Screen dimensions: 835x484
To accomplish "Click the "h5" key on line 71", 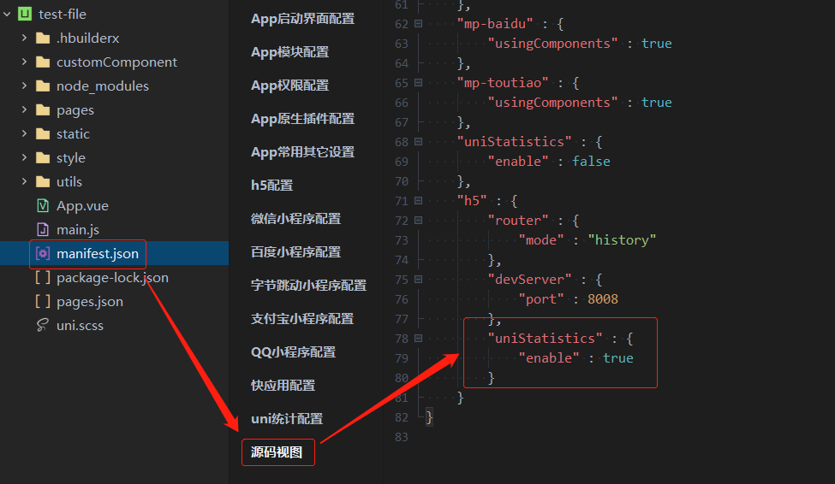I will click(472, 200).
